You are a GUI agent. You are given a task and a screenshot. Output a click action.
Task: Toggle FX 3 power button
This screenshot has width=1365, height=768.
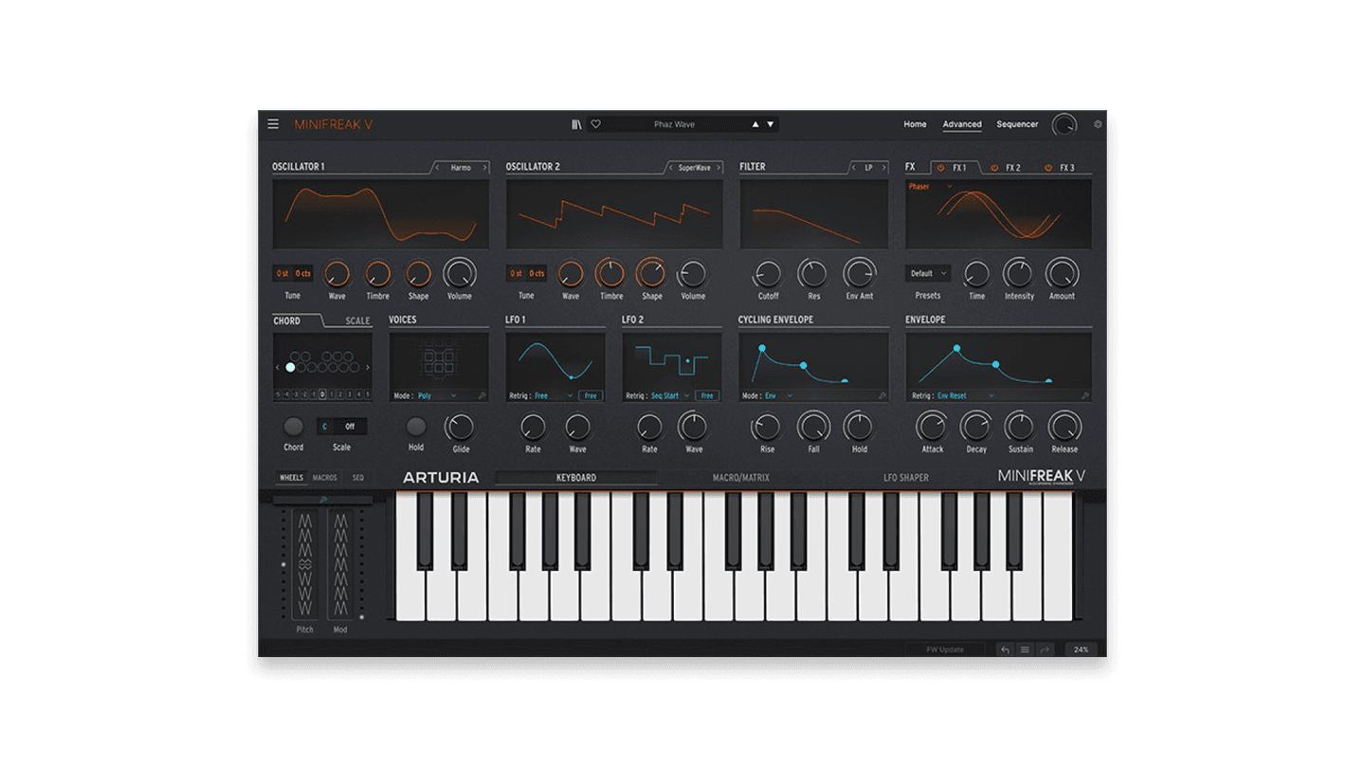point(1048,168)
